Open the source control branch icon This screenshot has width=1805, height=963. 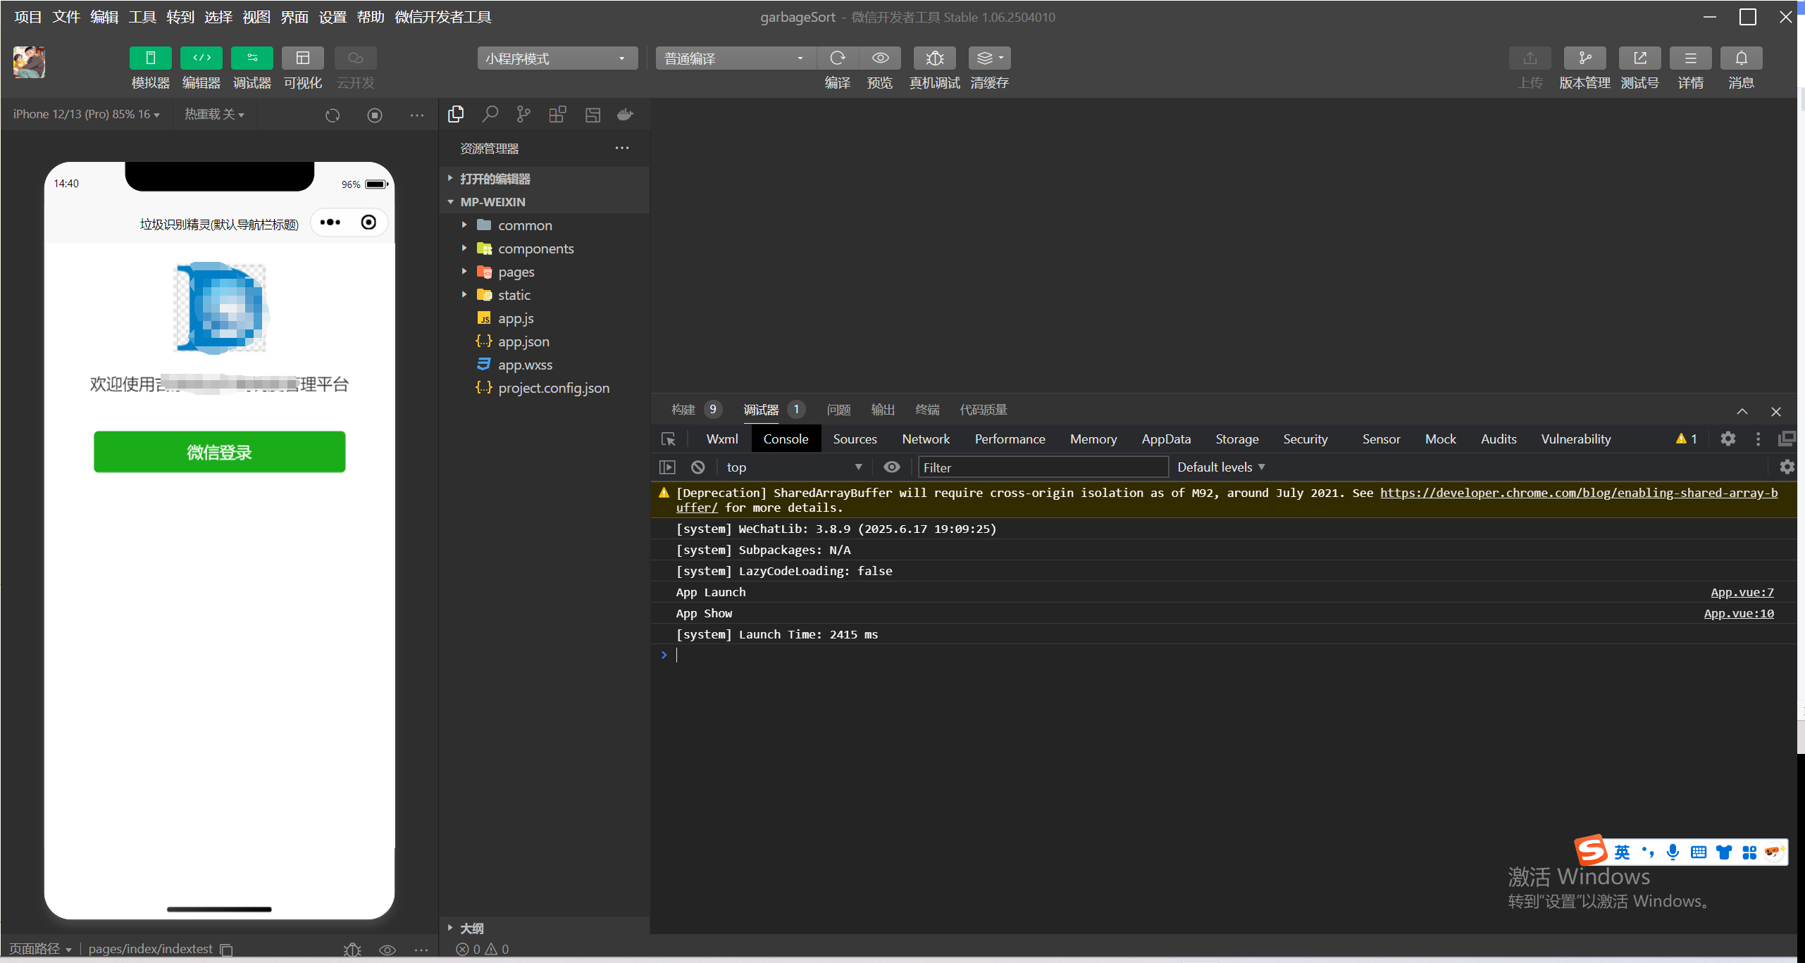[x=523, y=114]
